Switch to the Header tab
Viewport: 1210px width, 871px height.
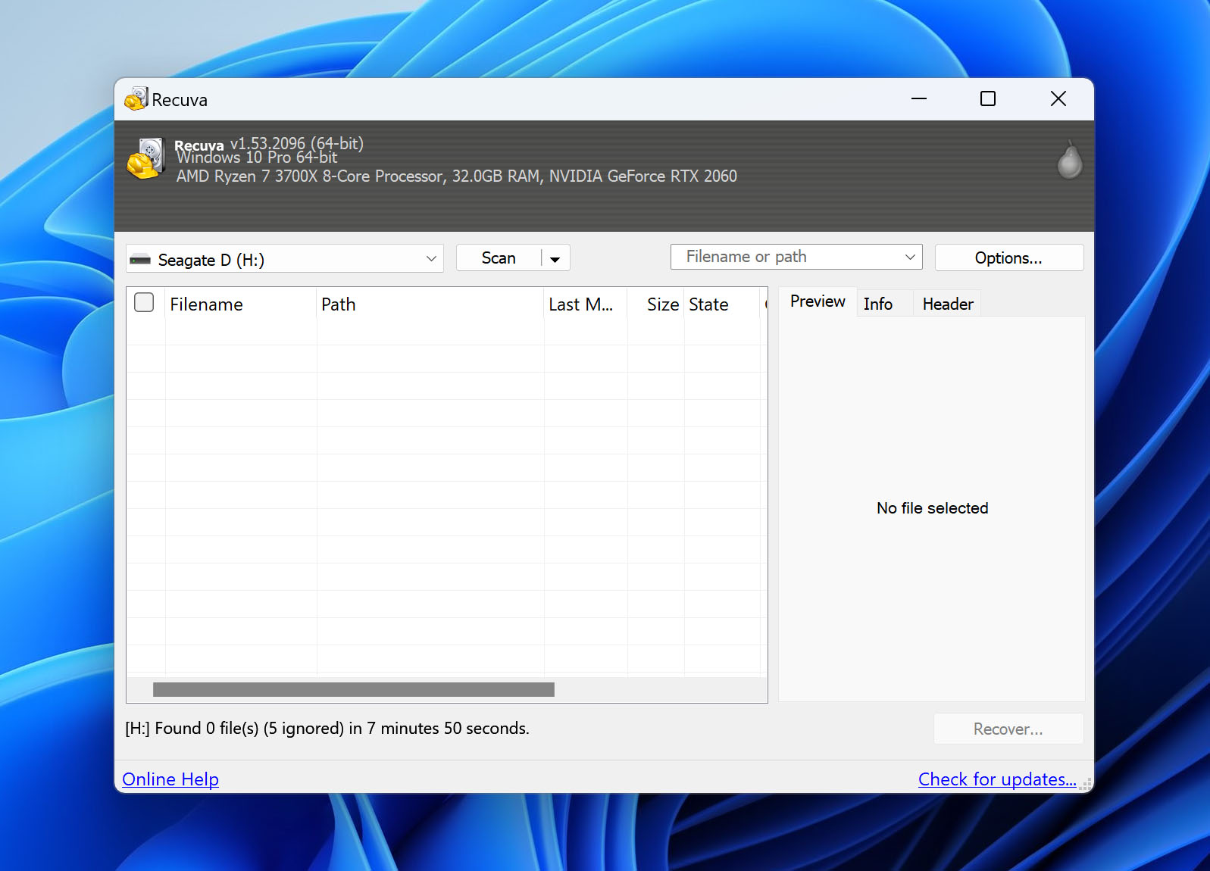tap(948, 304)
